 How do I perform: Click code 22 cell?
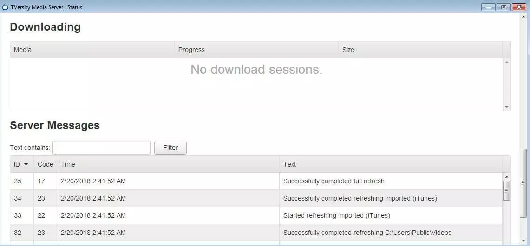pyautogui.click(x=46, y=215)
